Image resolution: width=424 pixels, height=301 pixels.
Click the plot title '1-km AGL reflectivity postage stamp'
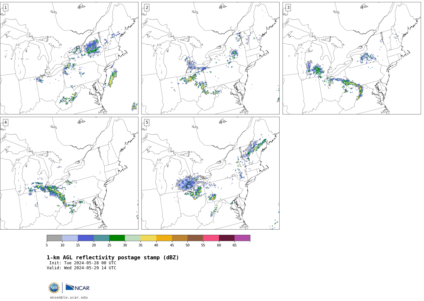coord(113,258)
